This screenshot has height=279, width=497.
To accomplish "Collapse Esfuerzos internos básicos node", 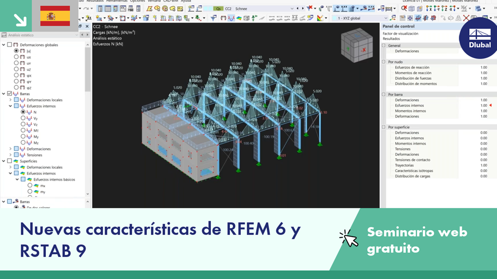I will pyautogui.click(x=17, y=179).
